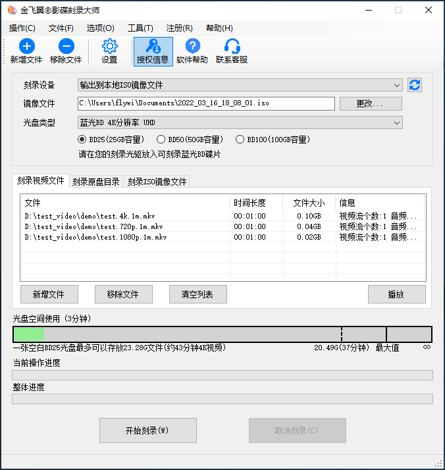
Task: Click the 移除文件 minus toolbar icon
Action: point(66,47)
